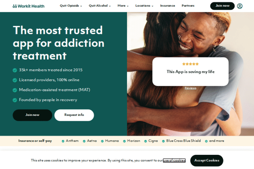Screen dimensions: 254x169
Task: Click the five-star rating icons
Action: coord(190,64)
